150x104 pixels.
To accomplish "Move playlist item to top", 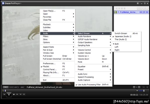I will (122, 8).
